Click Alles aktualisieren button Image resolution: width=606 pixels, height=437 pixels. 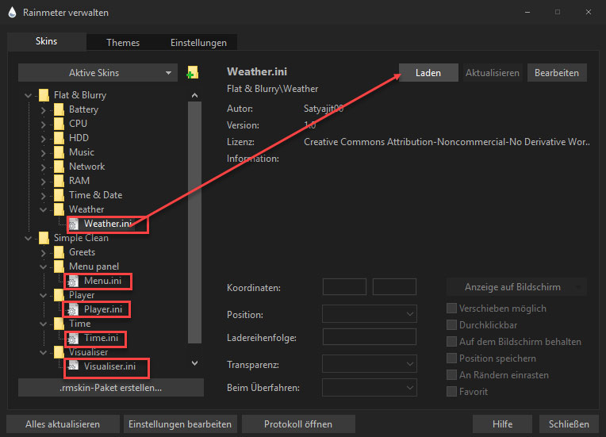pos(63,424)
